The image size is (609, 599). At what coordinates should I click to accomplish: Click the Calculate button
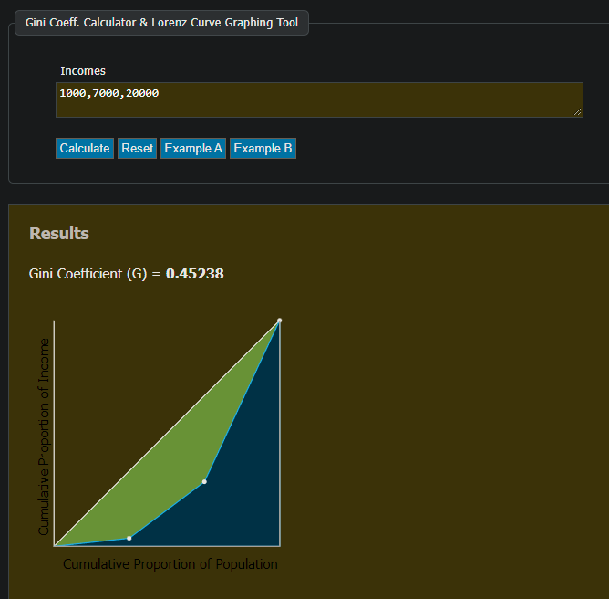tap(85, 148)
